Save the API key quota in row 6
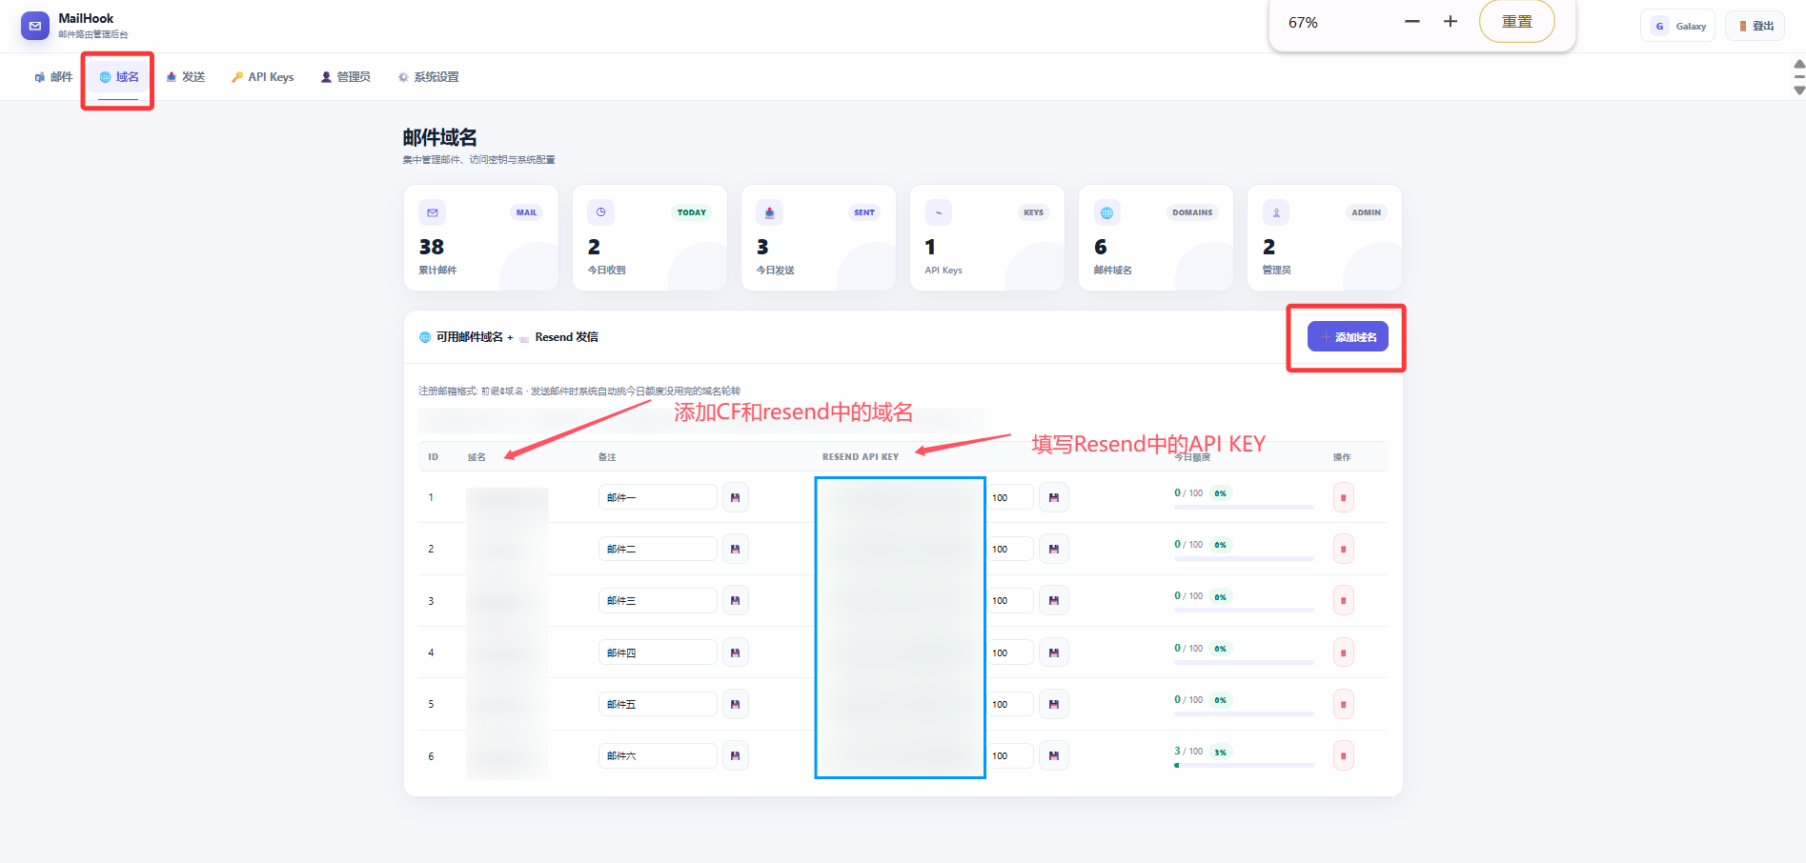Screen dimensions: 1806x863 click(x=1053, y=755)
